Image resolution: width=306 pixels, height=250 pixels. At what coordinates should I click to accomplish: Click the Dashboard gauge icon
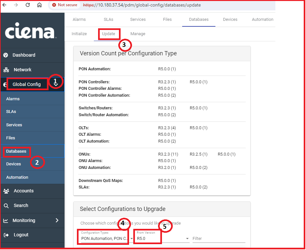pyautogui.click(x=6, y=55)
